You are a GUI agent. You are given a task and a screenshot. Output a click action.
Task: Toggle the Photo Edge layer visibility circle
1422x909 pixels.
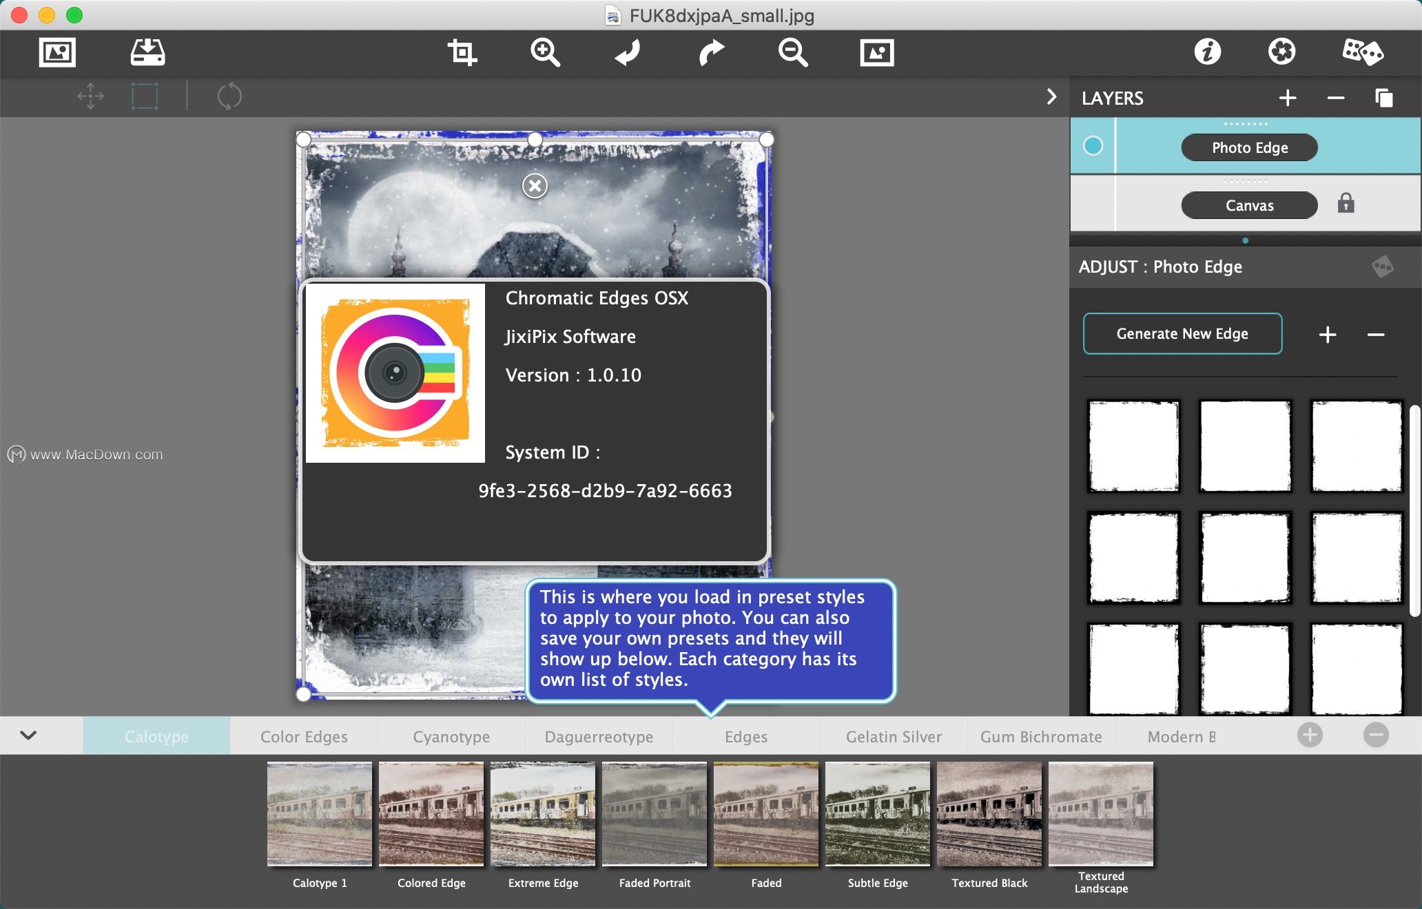tap(1093, 146)
